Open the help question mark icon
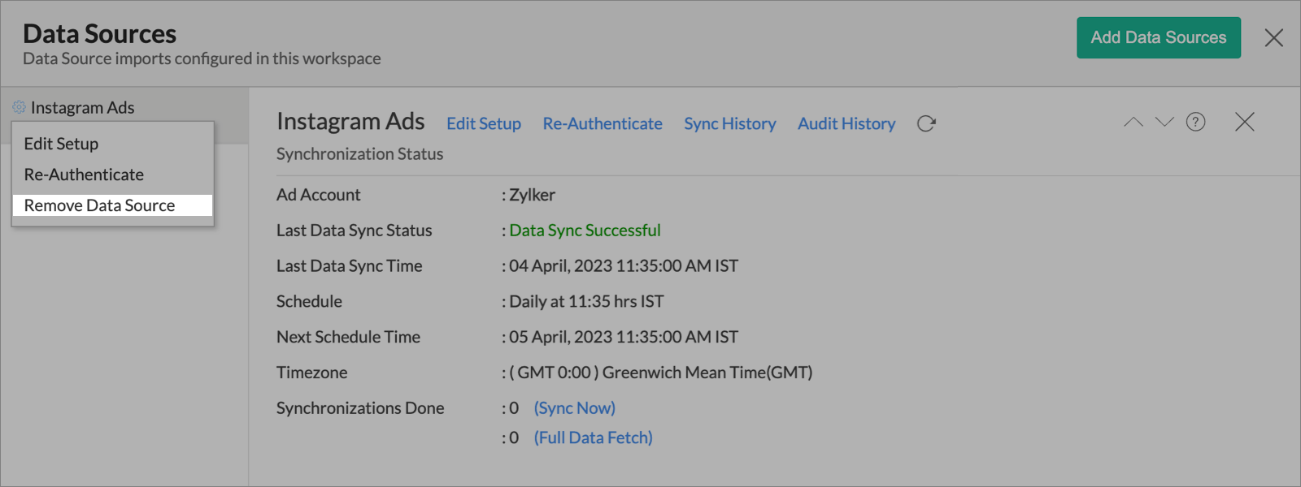1301x487 pixels. [x=1195, y=123]
